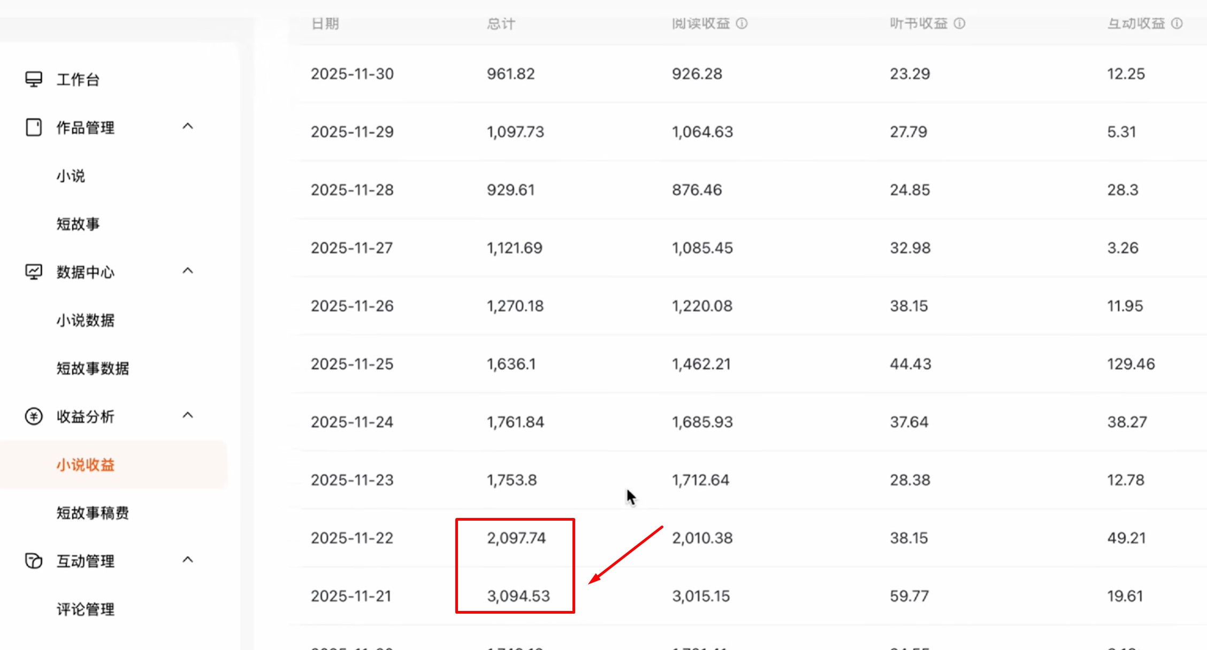Click info icon beside 听书收益 header
1207x650 pixels.
point(959,24)
